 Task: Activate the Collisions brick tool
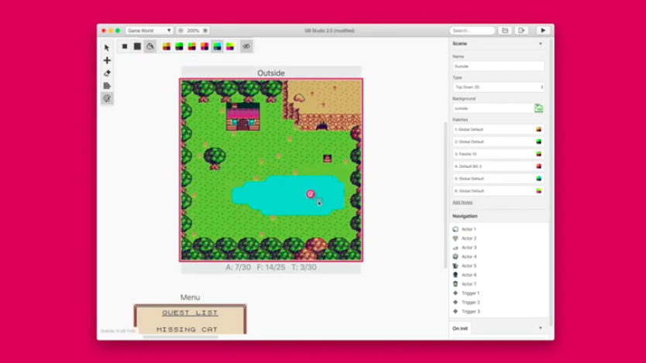pyautogui.click(x=107, y=86)
